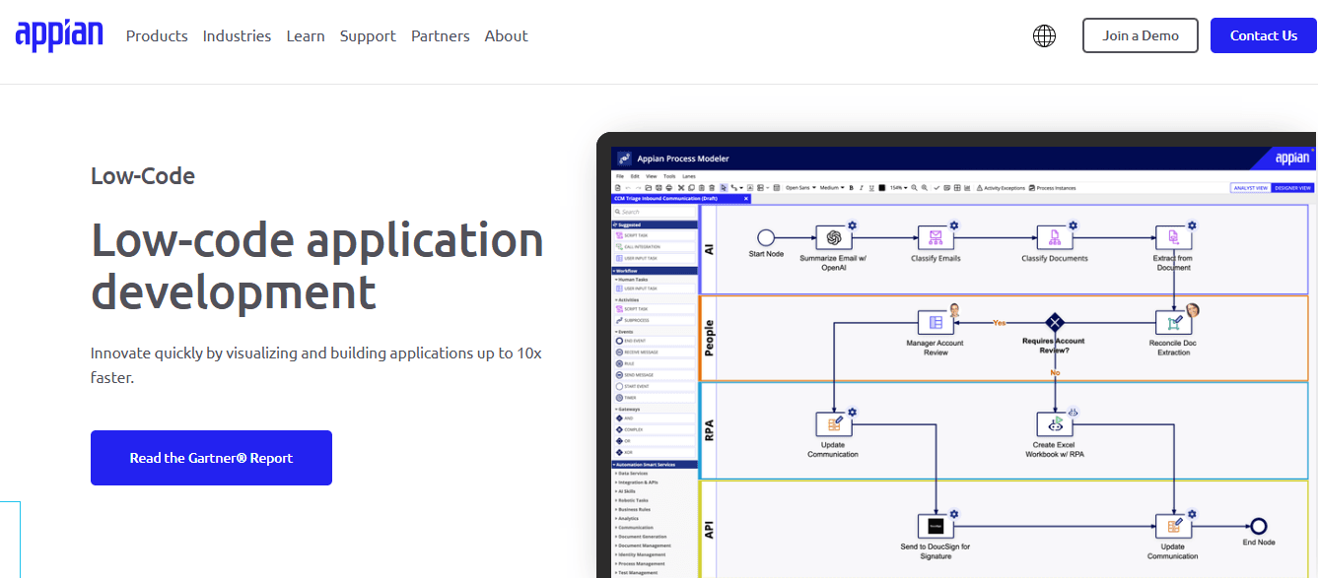Pick the RECEIVE MESSAGE palette item
This screenshot has width=1318, height=578.
[x=655, y=352]
